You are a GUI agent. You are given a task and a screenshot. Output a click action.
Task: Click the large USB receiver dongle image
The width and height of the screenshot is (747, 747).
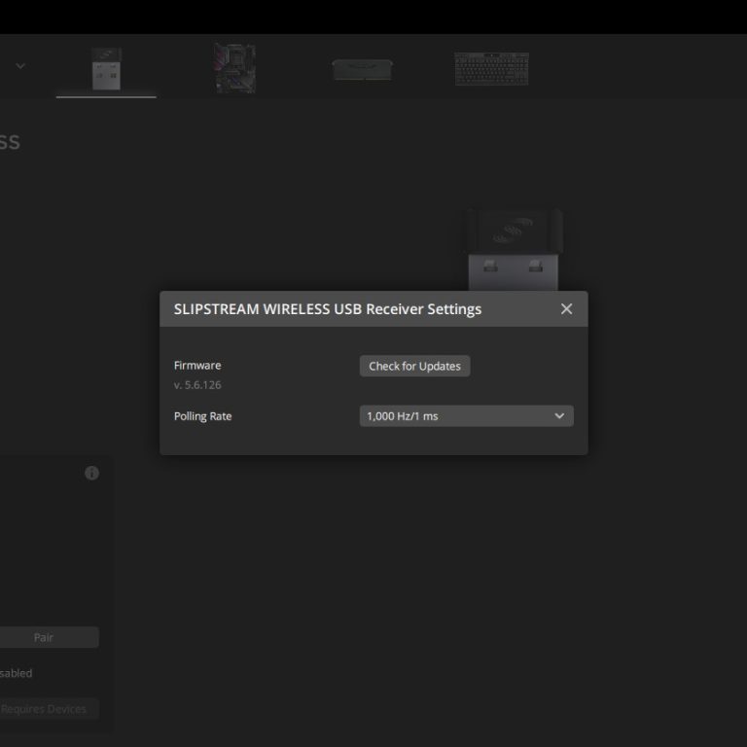click(x=514, y=248)
